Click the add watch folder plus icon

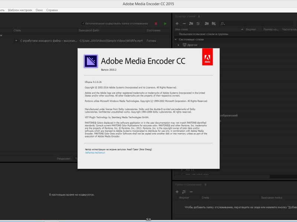tap(177, 192)
